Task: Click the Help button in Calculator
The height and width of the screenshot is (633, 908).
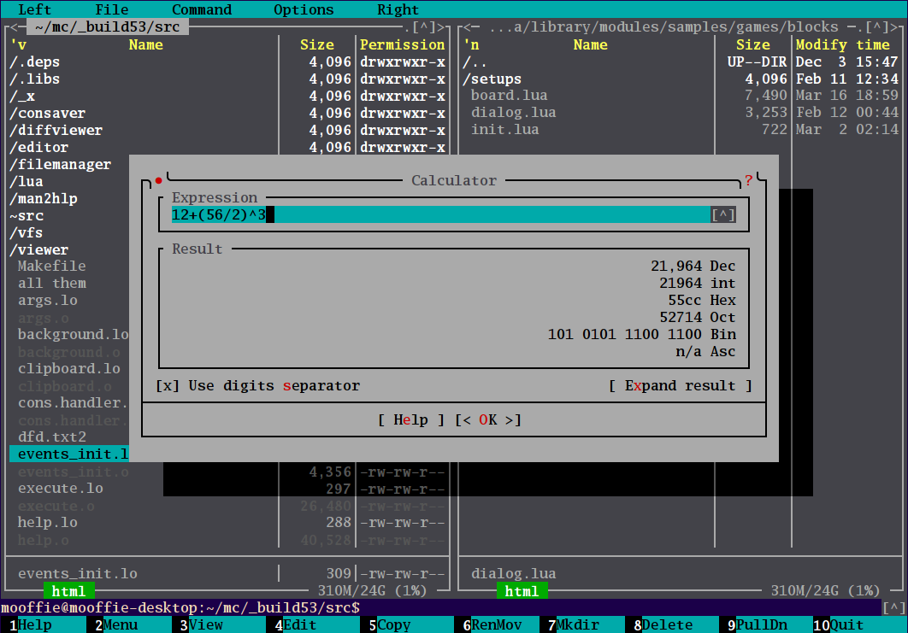Action: pos(411,420)
